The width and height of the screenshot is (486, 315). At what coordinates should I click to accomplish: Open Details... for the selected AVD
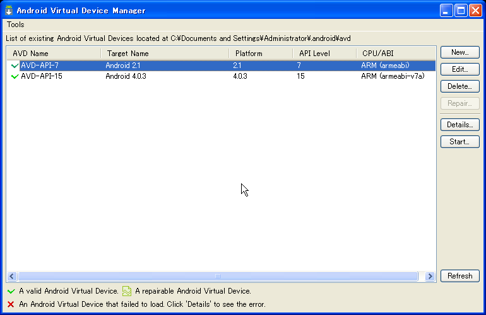(459, 125)
